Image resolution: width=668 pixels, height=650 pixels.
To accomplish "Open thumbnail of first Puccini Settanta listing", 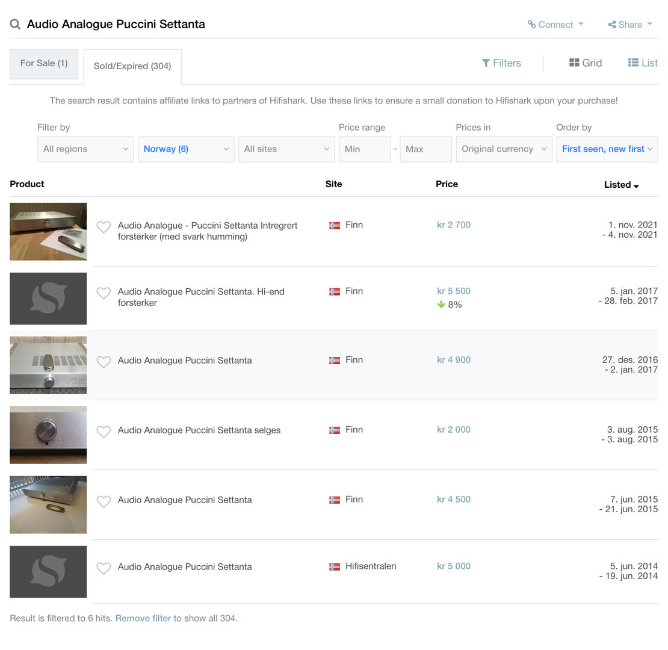I will [x=48, y=232].
